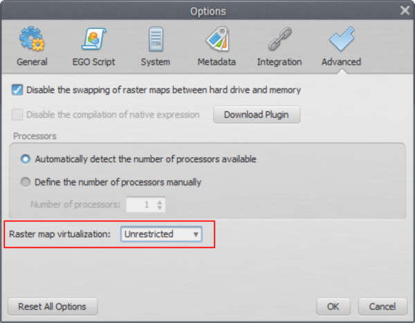Image resolution: width=415 pixels, height=323 pixels.
Task: Confirm with the OK button
Action: [x=333, y=306]
